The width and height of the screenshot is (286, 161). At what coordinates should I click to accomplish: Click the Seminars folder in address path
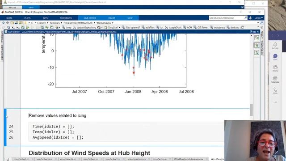tap(55, 23)
